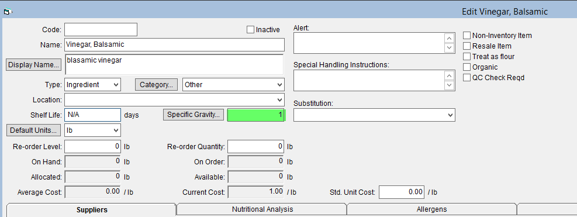
Task: Click the Shelf Life input field
Action: [92, 115]
